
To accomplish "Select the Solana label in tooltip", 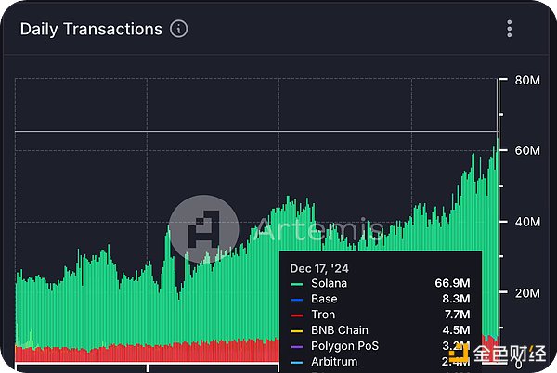I will pos(331,284).
